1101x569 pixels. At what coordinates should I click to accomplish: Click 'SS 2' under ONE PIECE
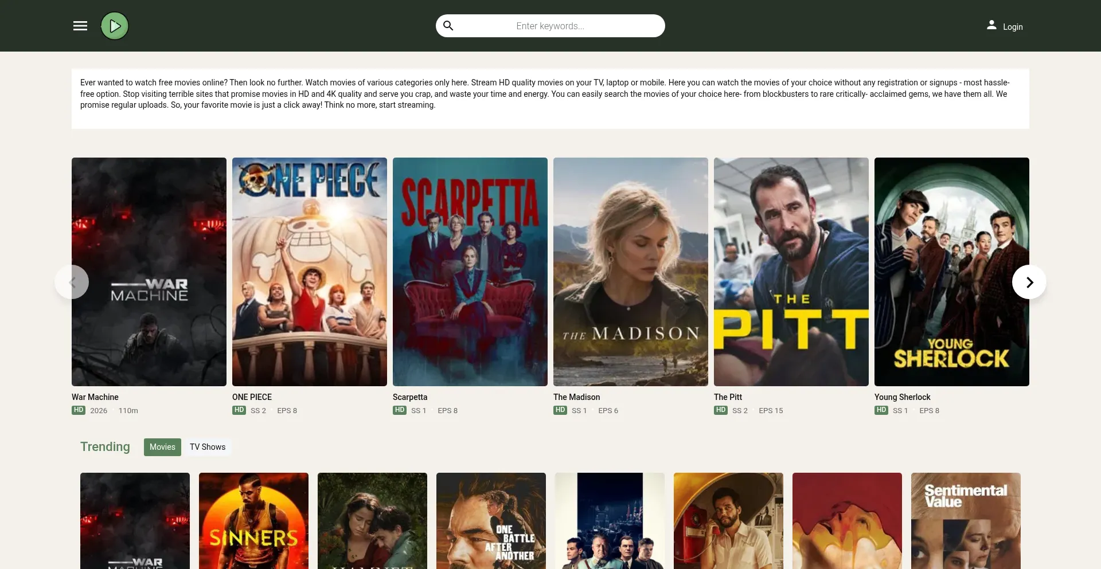pos(258,411)
